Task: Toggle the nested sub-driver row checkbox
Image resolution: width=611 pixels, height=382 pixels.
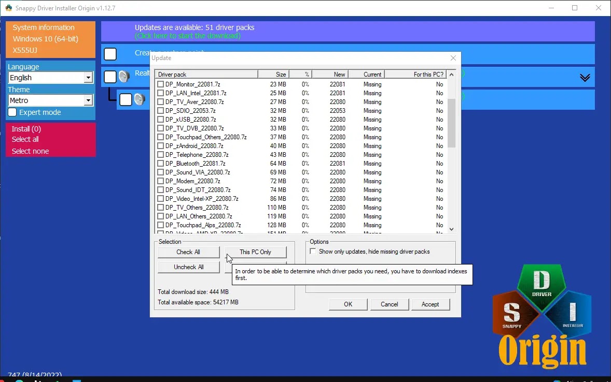Action: (126, 99)
